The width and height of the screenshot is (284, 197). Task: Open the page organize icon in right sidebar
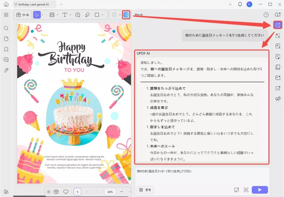[x=278, y=67]
